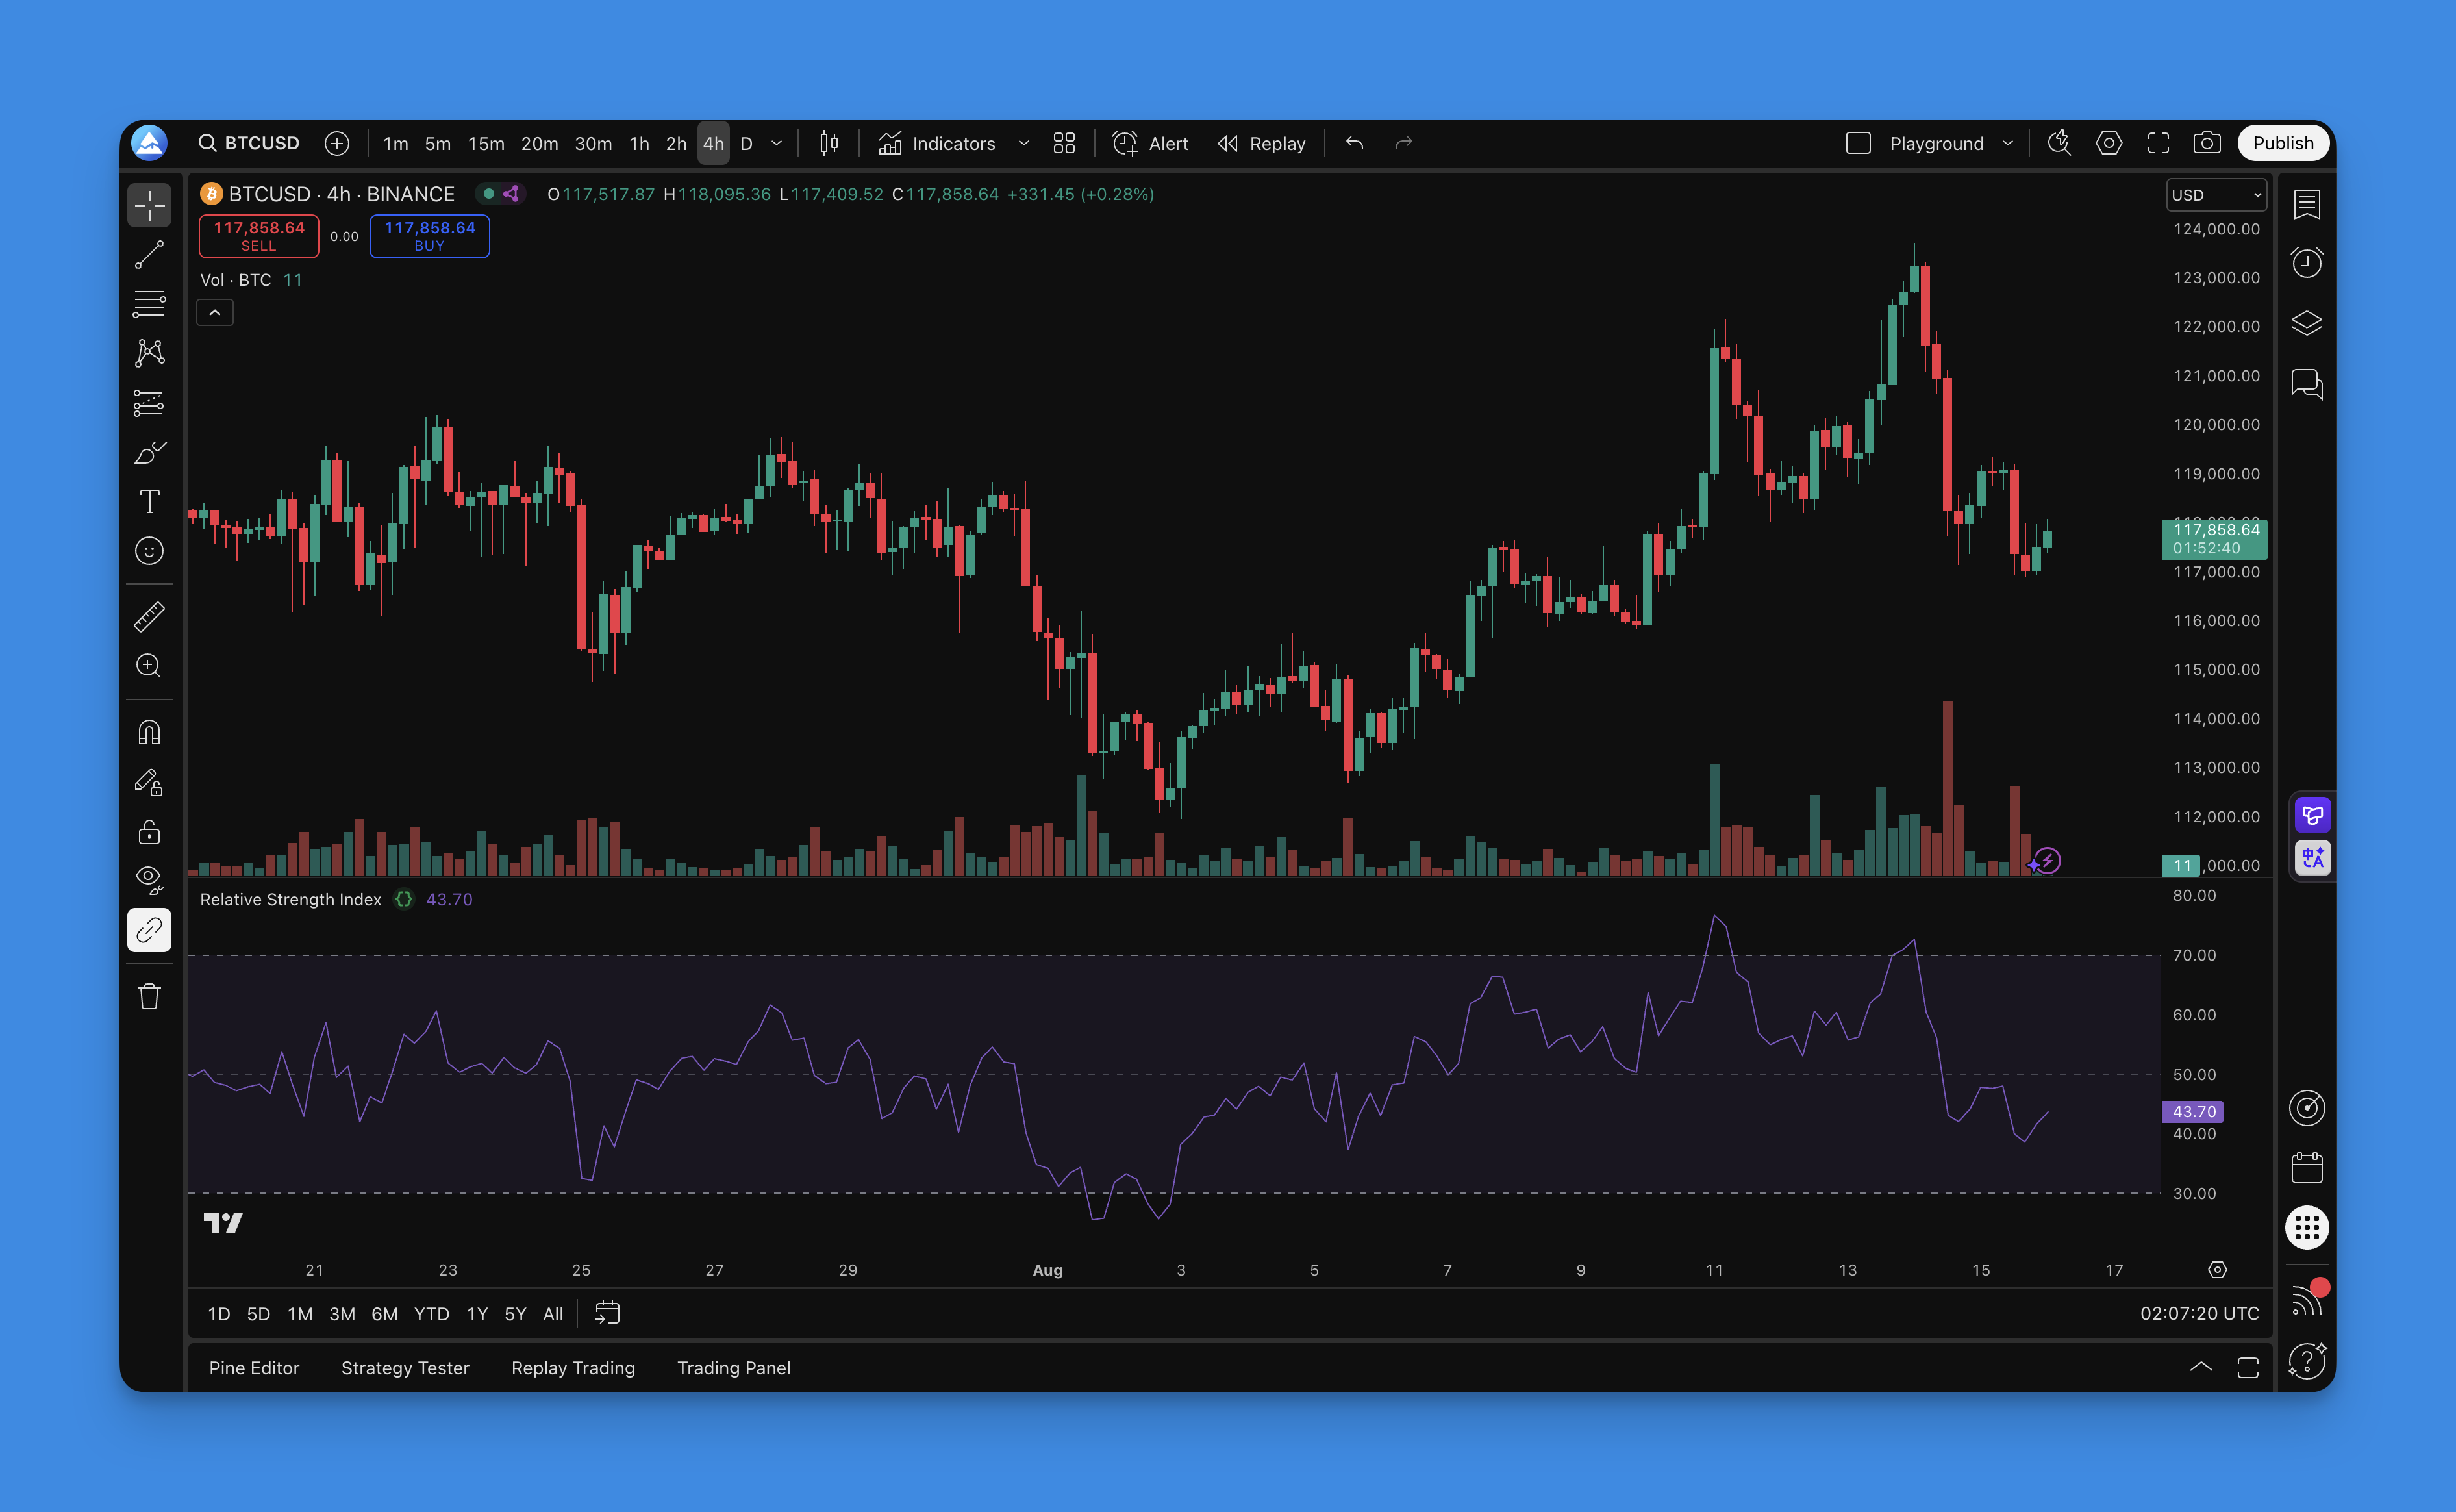Create an Alert
The height and width of the screenshot is (1512, 2456).
pos(1151,143)
